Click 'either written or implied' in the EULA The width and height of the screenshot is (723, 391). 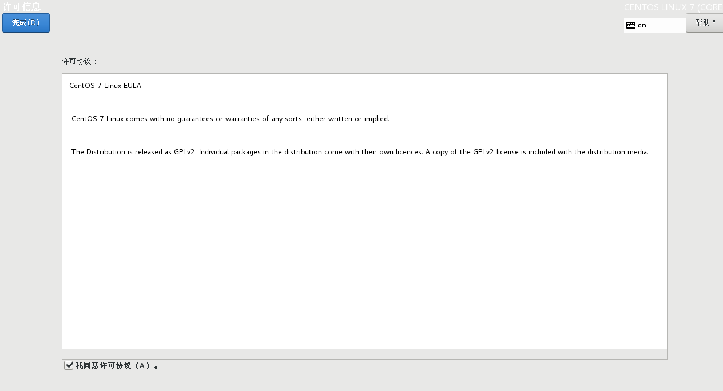tap(348, 119)
